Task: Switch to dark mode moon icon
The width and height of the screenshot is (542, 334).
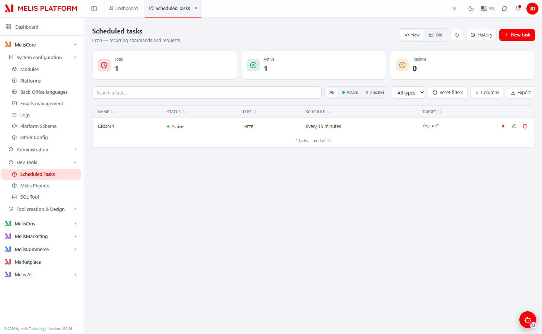Action: click(x=471, y=9)
